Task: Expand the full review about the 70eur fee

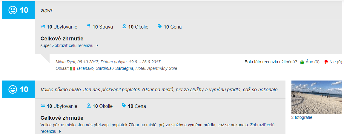Action: 262,125
